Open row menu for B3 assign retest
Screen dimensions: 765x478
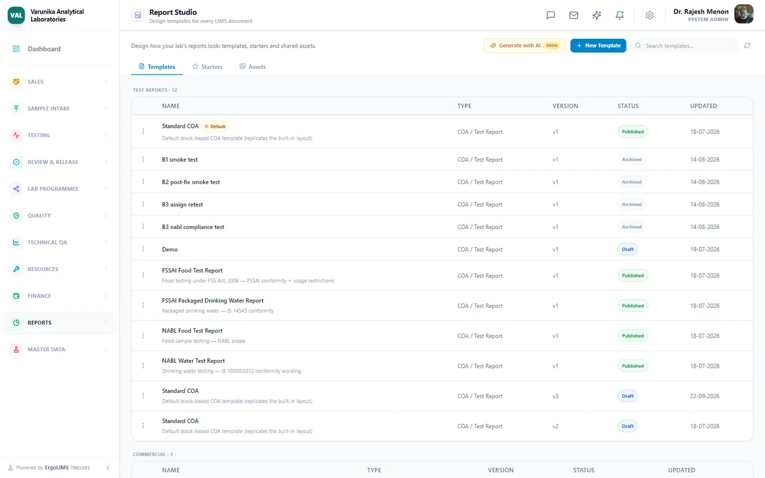click(143, 204)
